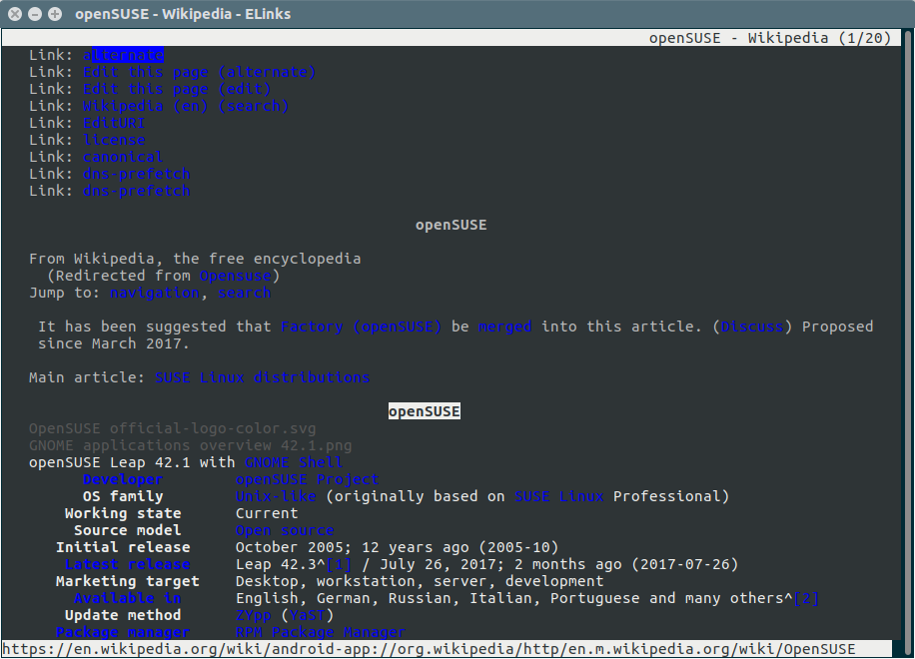Follow the 'Open source' link
This screenshot has width=915, height=659.
tap(285, 529)
